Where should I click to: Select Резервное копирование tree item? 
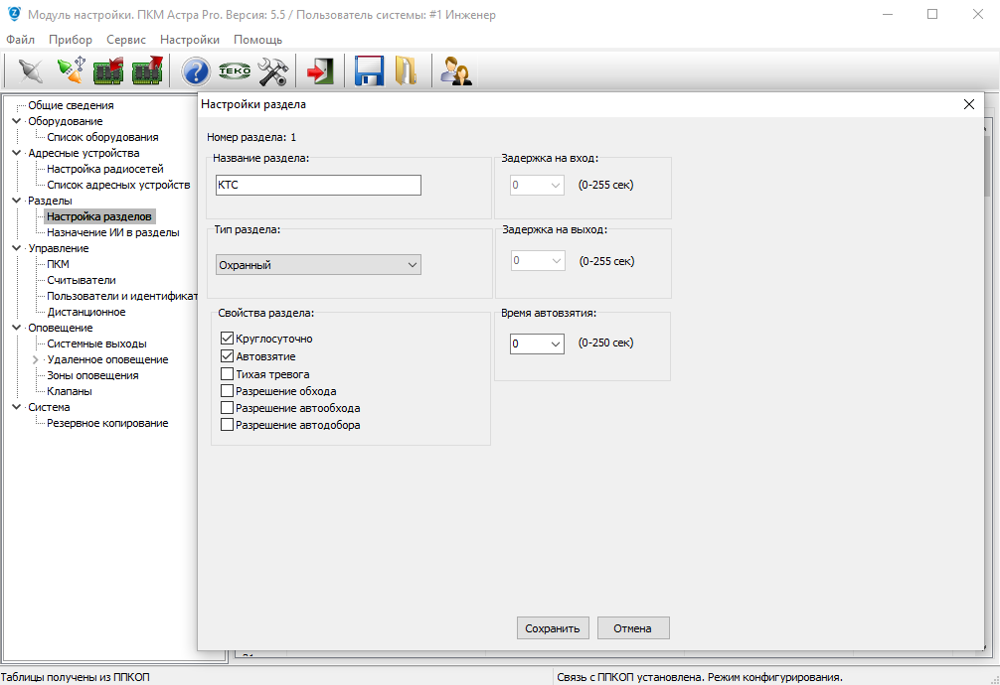(107, 423)
